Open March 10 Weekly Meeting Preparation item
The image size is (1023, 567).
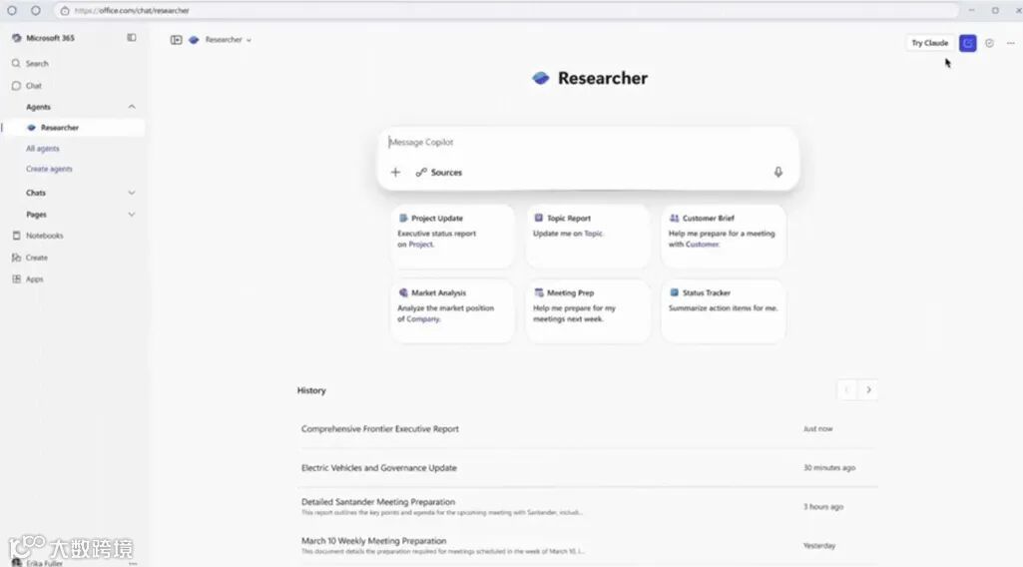click(x=587, y=545)
